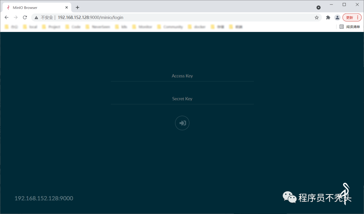The width and height of the screenshot is (364, 214).
Task: Click the not-secure warning triangle icon
Action: click(x=36, y=17)
